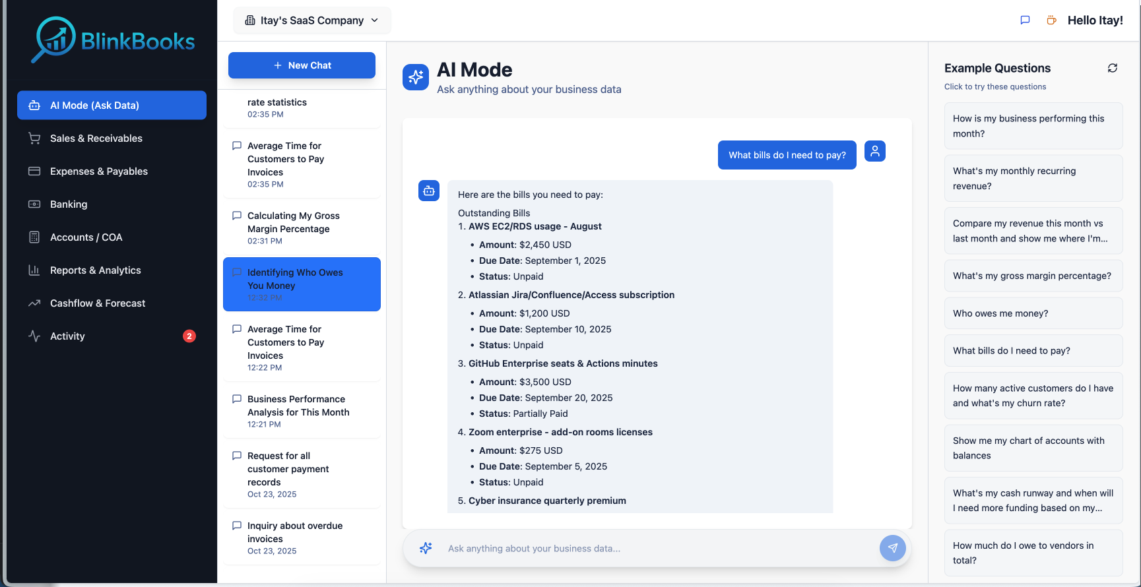This screenshot has width=1141, height=587.
Task: Open Request for all customer payment records chat
Action: click(302, 474)
